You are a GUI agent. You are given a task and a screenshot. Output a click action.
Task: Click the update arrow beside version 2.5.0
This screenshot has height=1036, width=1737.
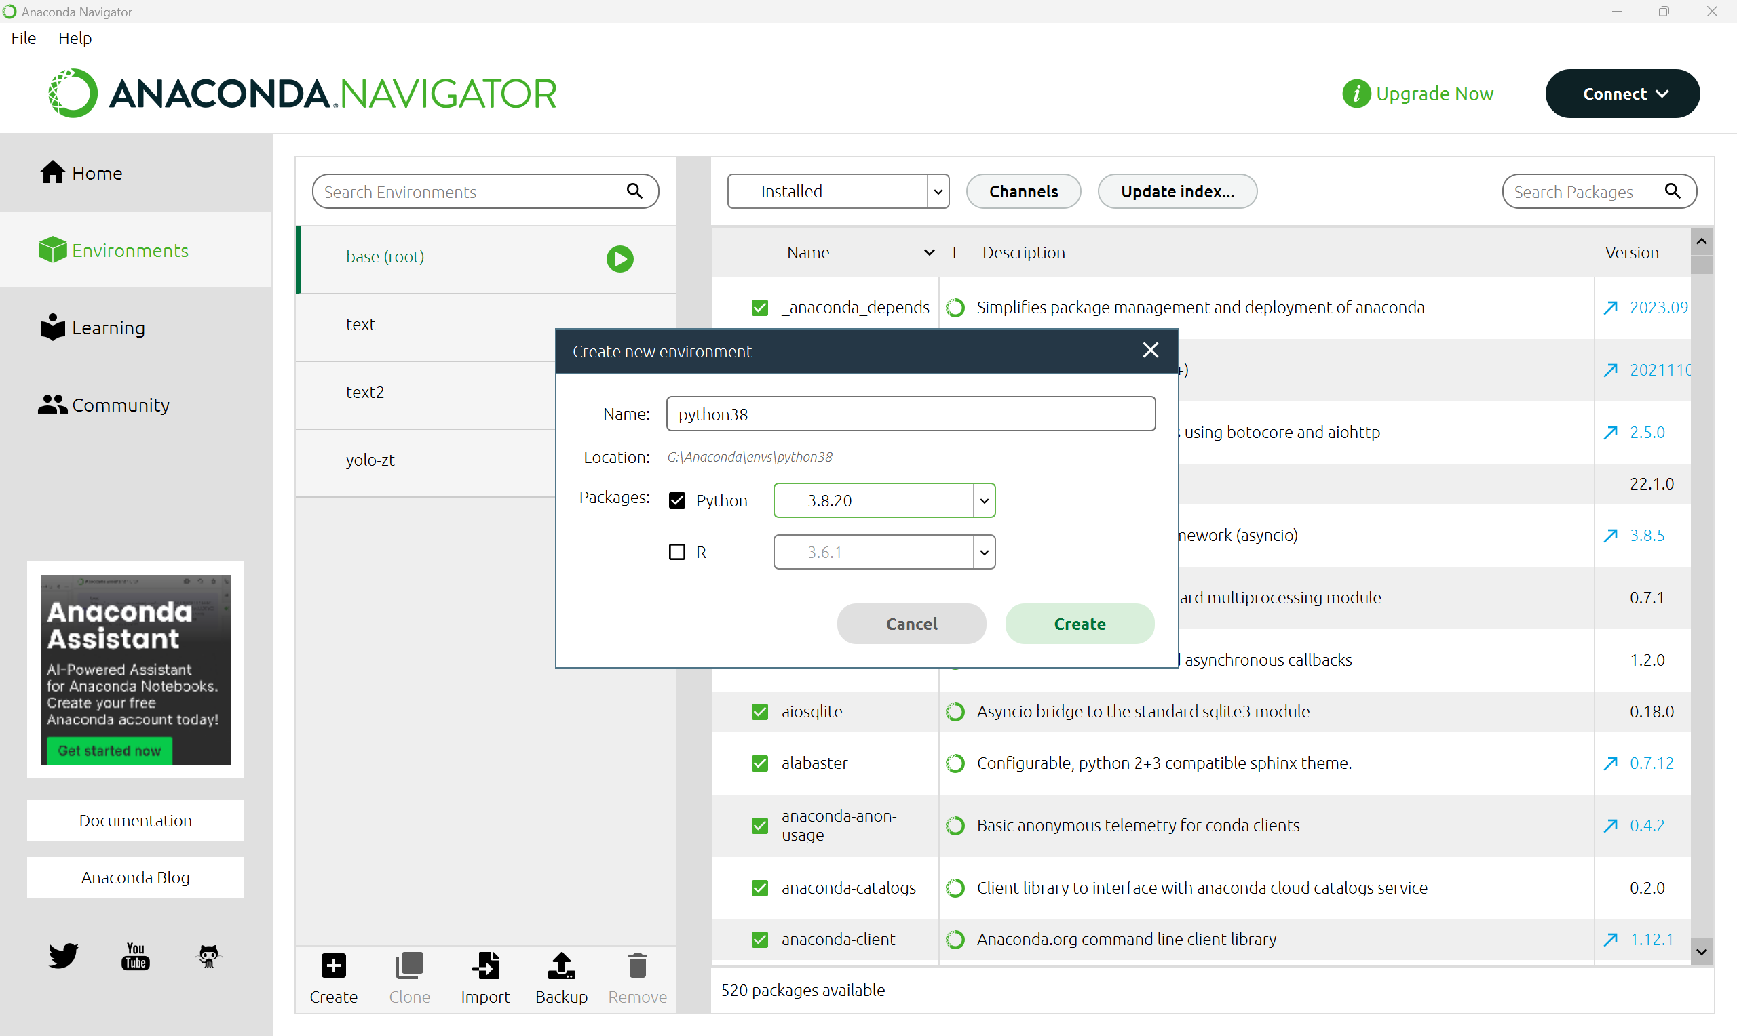tap(1611, 432)
